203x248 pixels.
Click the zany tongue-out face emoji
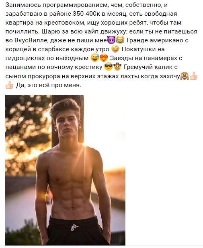(115, 49)
